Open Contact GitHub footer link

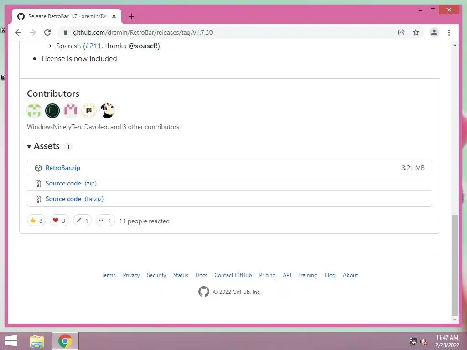coord(233,275)
